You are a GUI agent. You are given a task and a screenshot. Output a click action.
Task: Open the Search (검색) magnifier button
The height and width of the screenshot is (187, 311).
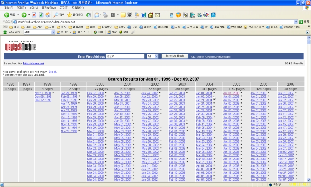(x=59, y=15)
